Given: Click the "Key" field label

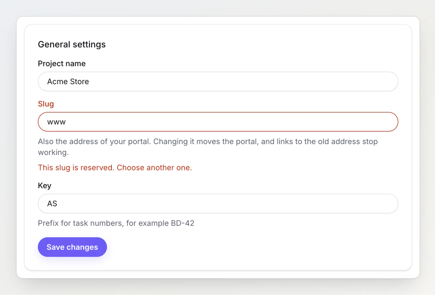Looking at the screenshot, I should tap(45, 186).
